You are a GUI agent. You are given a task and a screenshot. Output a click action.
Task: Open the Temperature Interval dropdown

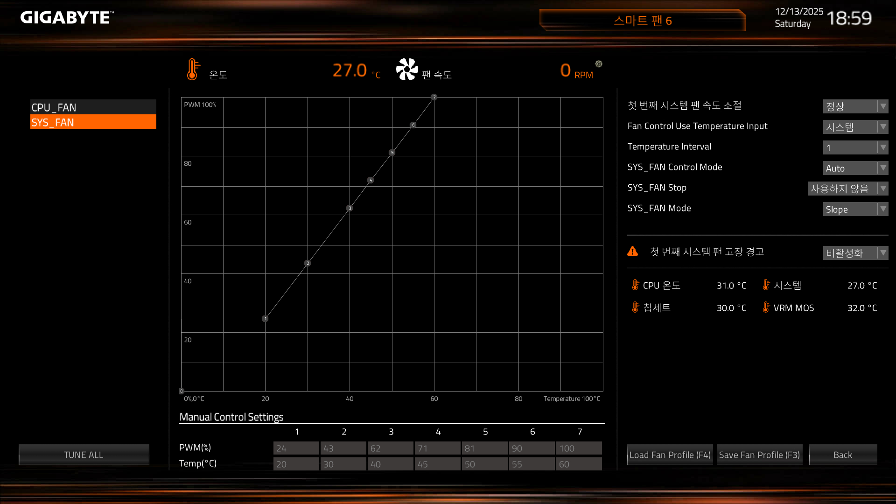point(855,147)
